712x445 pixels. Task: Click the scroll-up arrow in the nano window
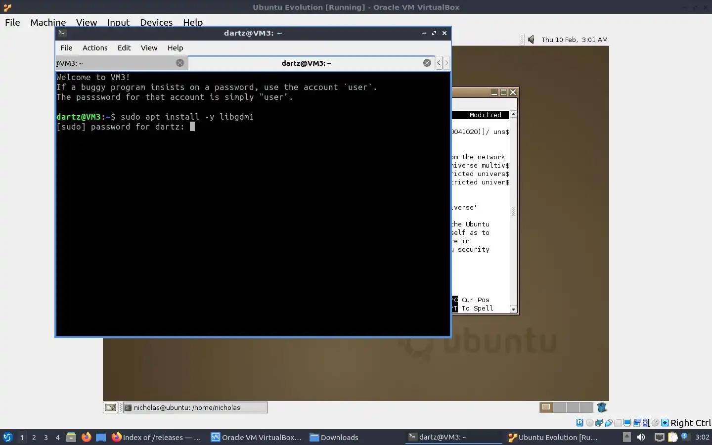tap(513, 114)
